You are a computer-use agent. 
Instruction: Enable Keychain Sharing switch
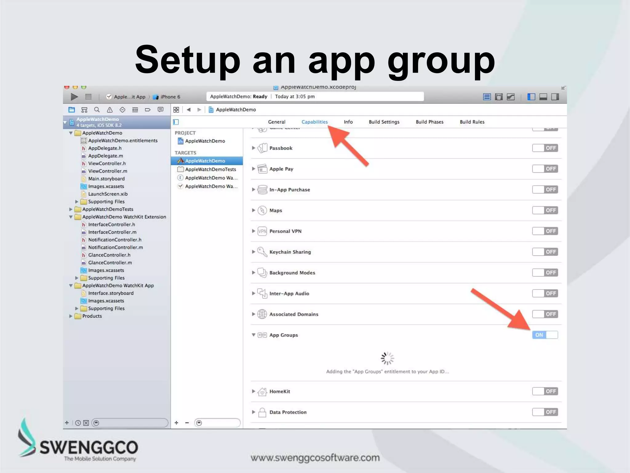(545, 252)
